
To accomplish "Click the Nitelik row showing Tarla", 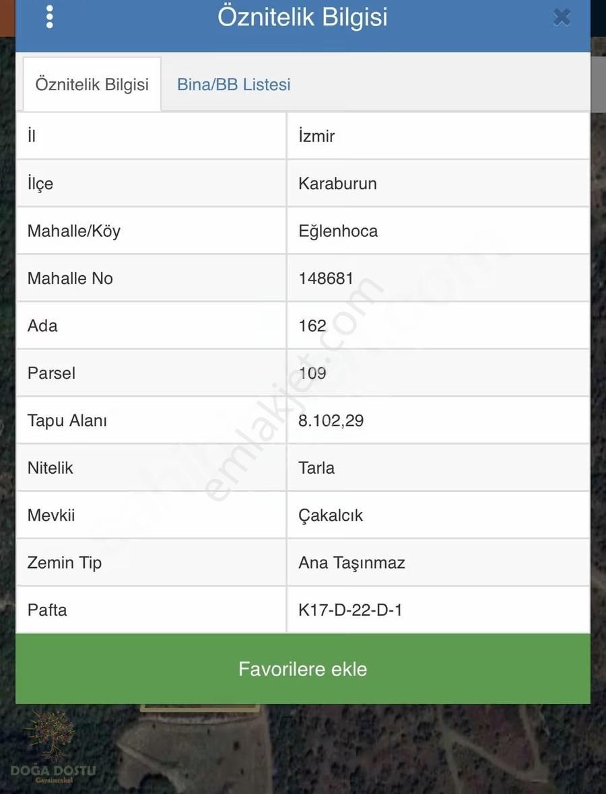I will coord(316,467).
